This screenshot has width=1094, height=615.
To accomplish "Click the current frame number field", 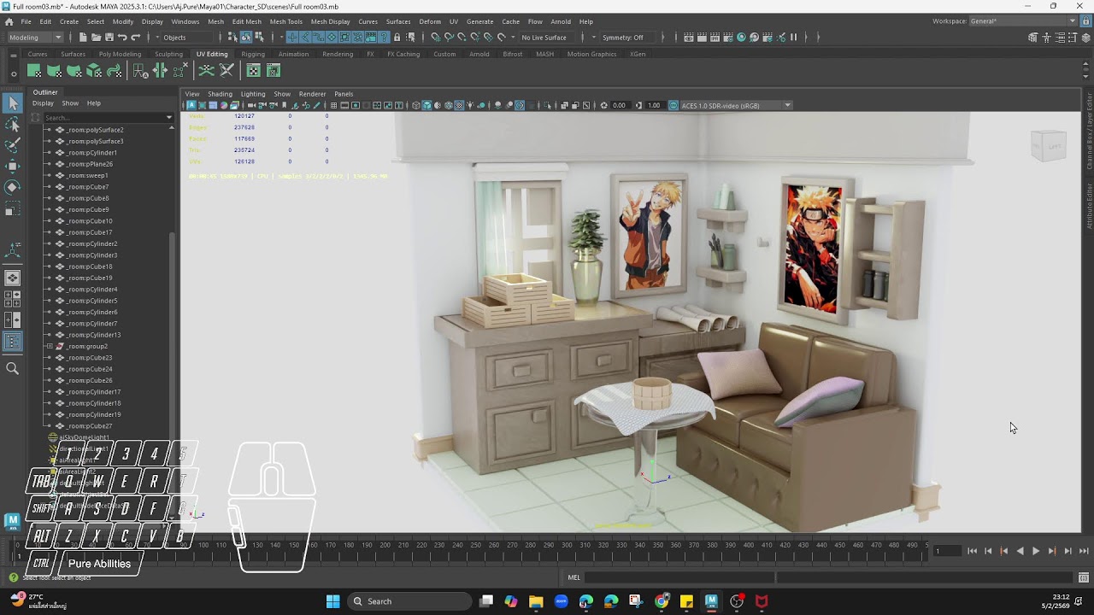I will click(947, 551).
